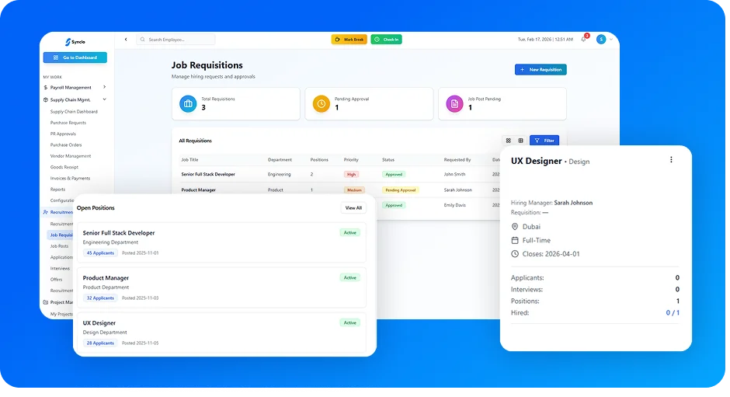Click the Search Employee field
The width and height of the screenshot is (730, 397).
pos(176,39)
